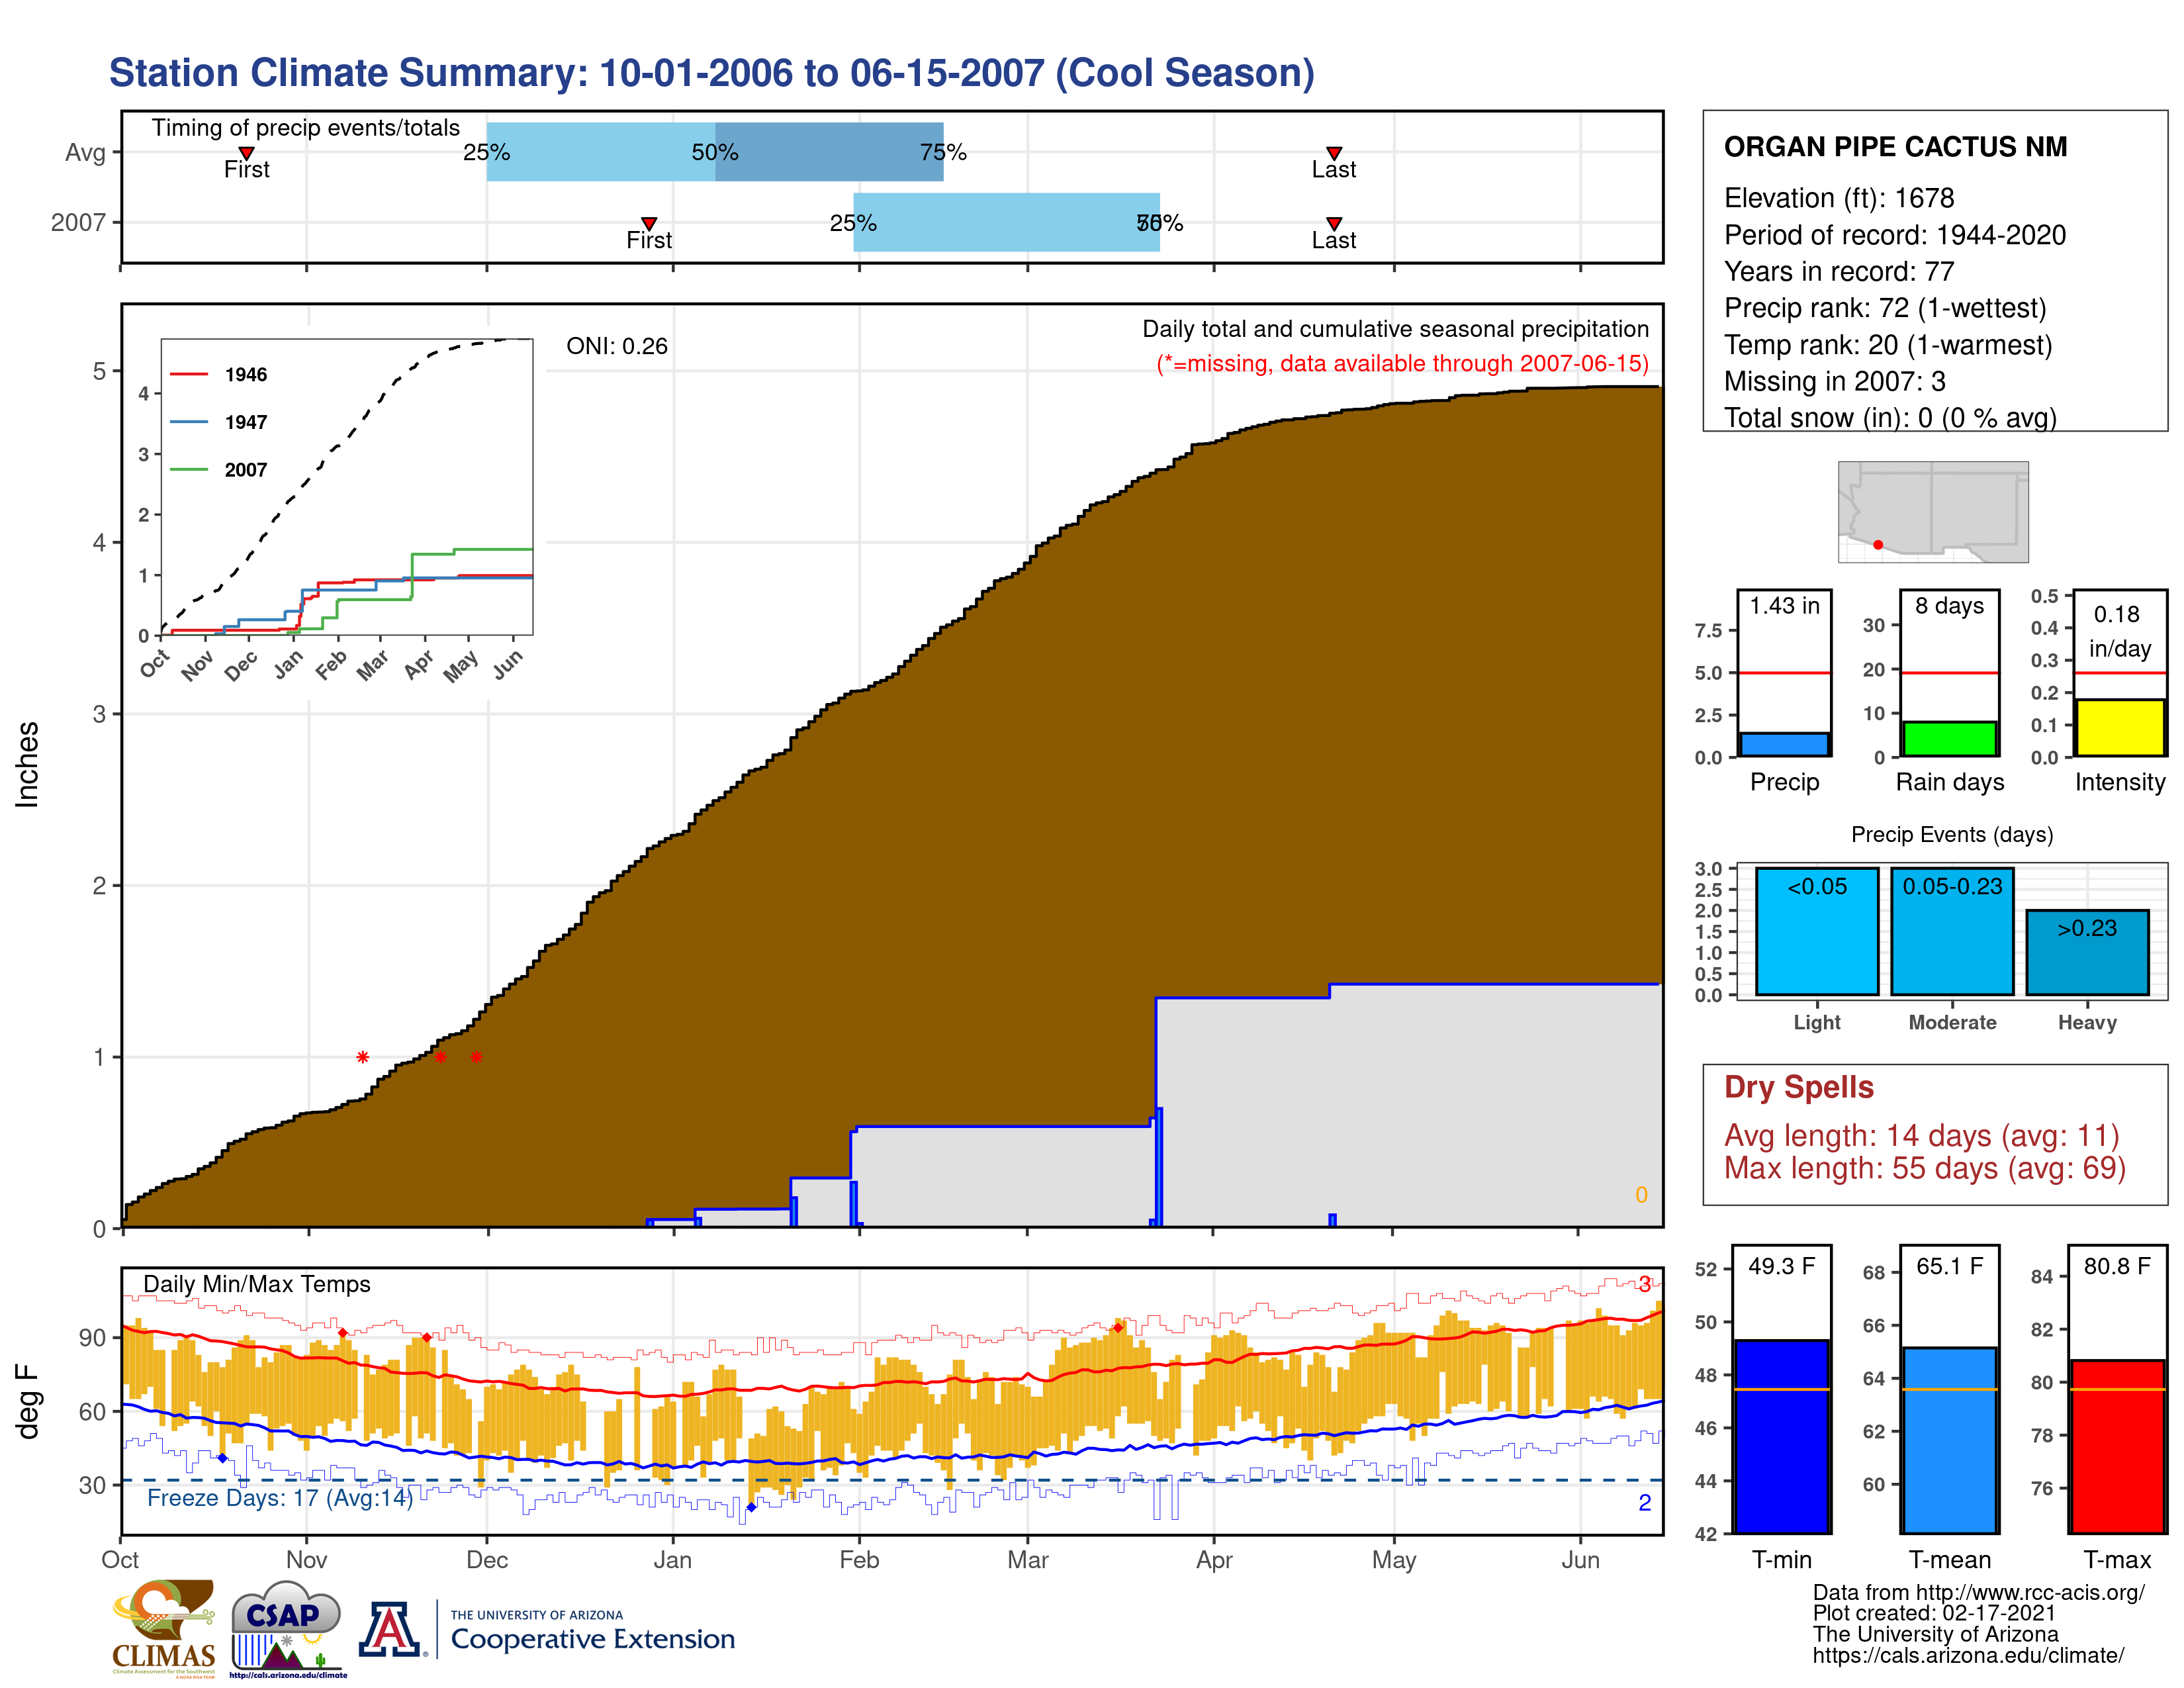Click the Light precip events bar labeled <0.05
2184x1688 pixels.
(1817, 931)
